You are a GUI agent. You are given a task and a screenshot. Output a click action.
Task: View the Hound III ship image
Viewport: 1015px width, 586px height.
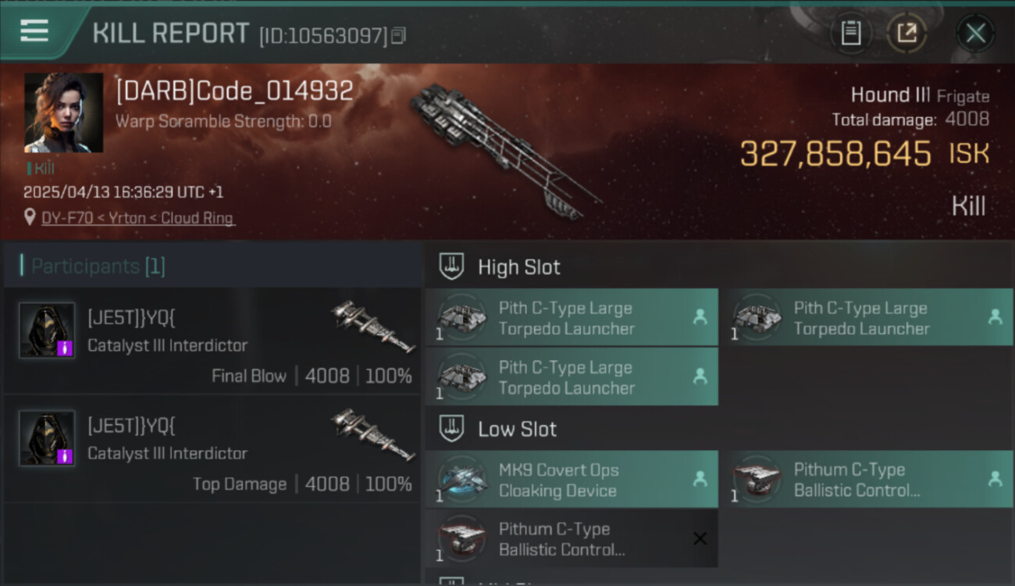click(x=506, y=151)
